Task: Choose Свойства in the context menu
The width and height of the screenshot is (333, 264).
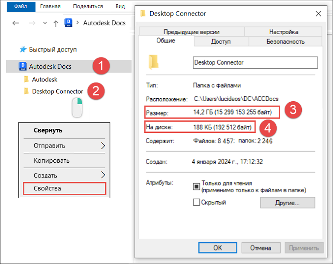Action: click(x=65, y=188)
